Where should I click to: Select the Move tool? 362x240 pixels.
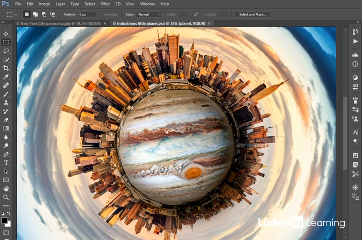click(x=6, y=34)
